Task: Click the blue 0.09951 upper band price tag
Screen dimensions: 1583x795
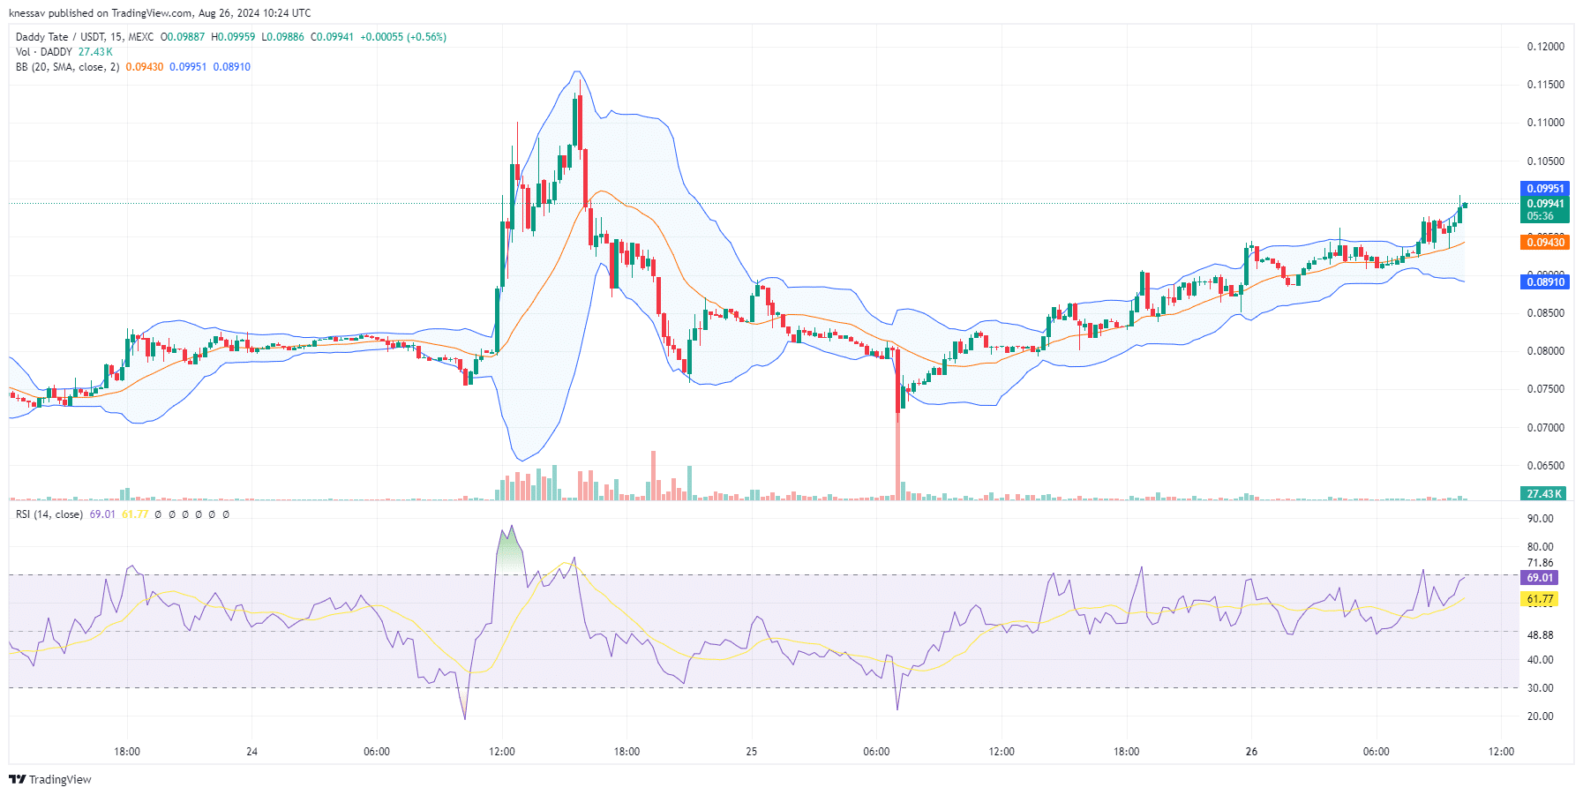Action: (1545, 189)
